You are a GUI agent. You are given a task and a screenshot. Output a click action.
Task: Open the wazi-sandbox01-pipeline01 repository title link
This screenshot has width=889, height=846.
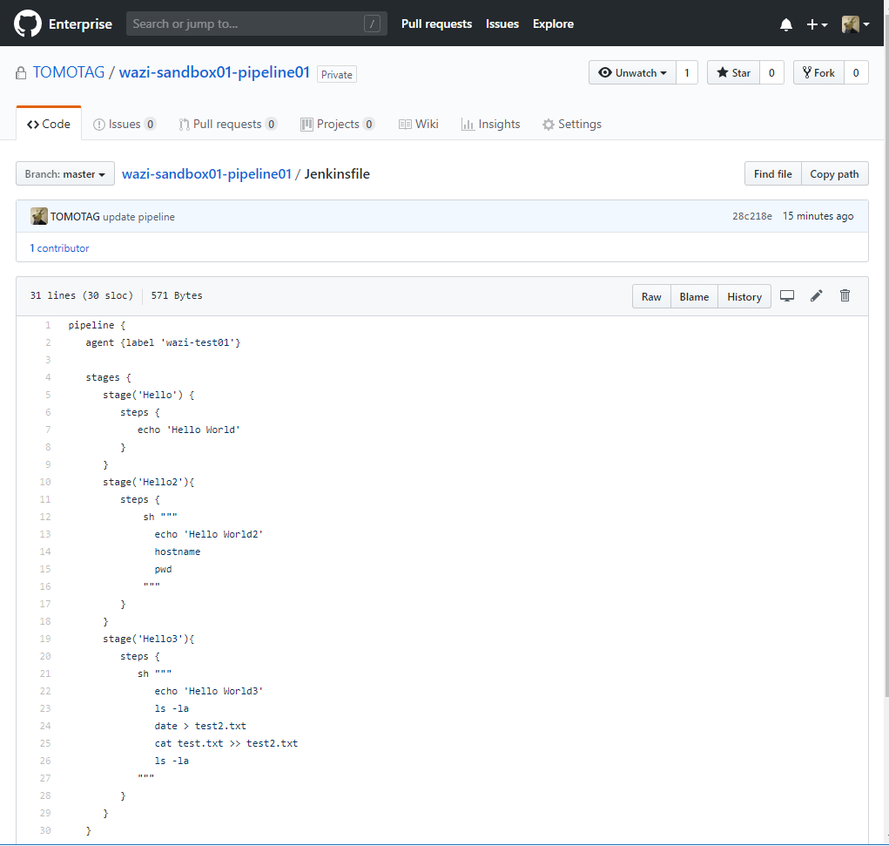coord(214,72)
